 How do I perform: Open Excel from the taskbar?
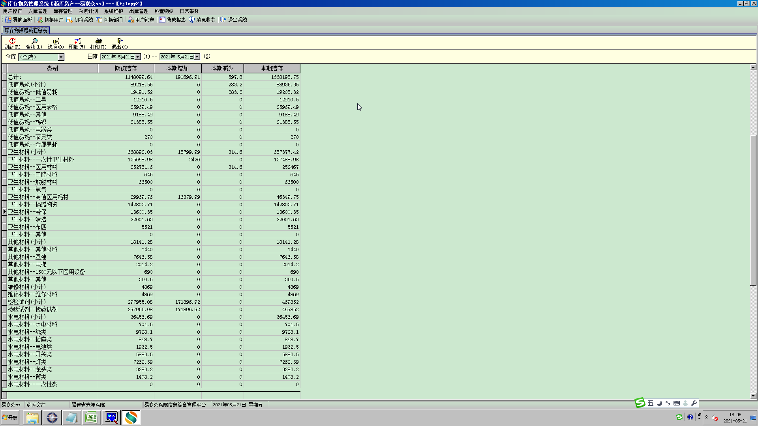tap(91, 417)
